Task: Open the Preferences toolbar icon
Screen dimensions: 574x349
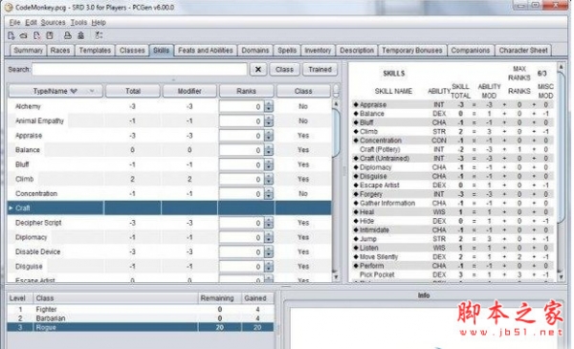Action: (99, 35)
